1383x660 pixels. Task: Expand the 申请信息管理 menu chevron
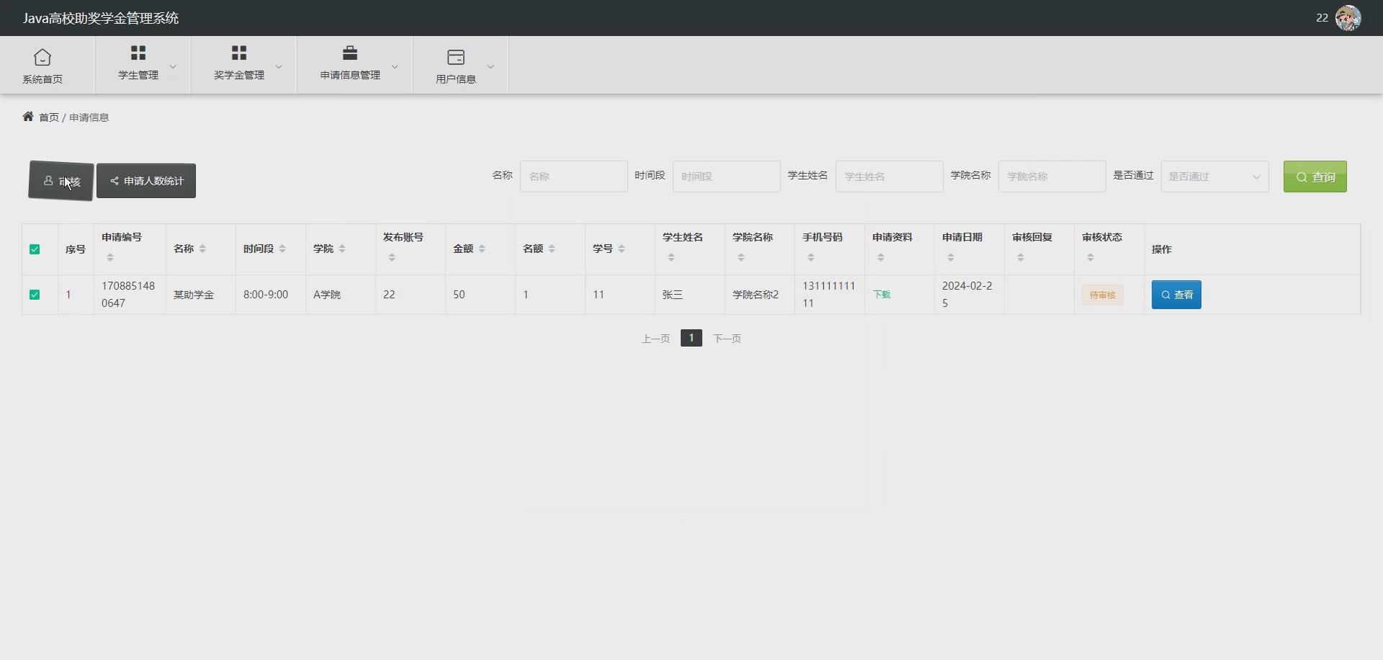click(x=395, y=66)
